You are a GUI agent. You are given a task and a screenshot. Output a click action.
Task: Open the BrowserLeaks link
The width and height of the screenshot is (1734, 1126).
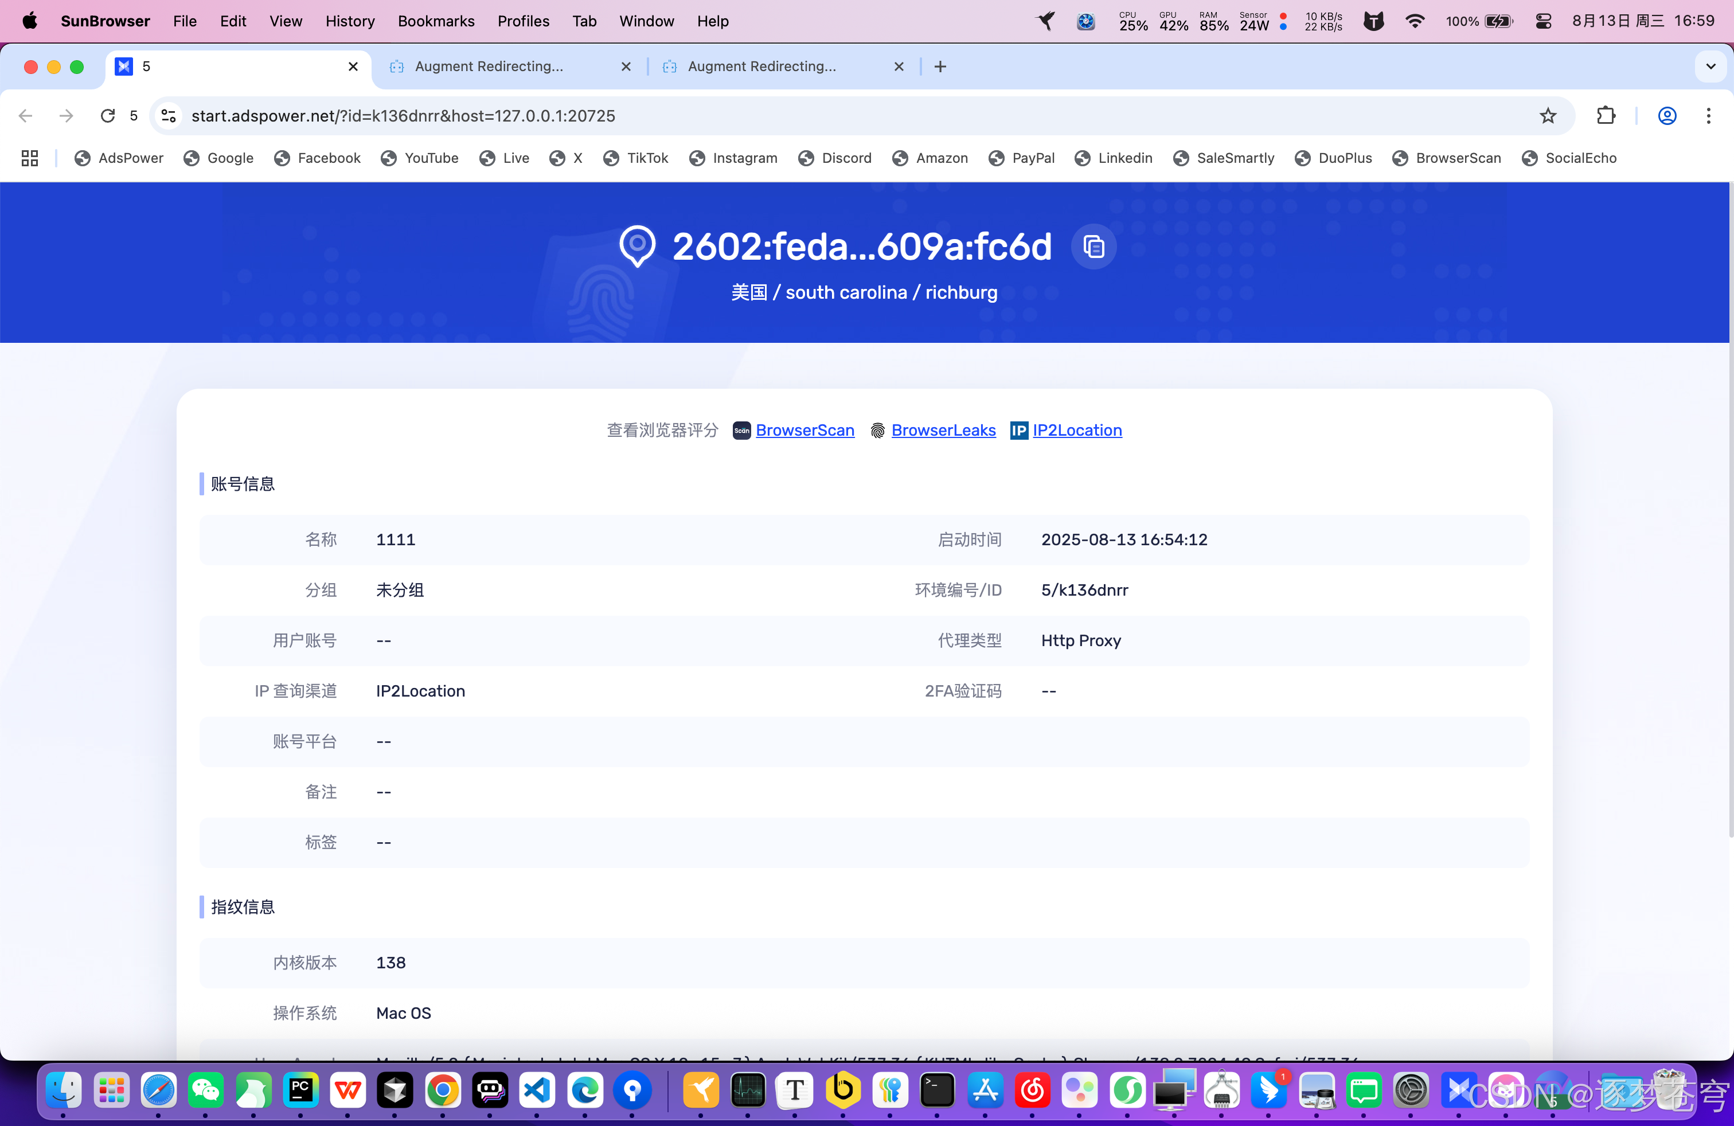(943, 431)
